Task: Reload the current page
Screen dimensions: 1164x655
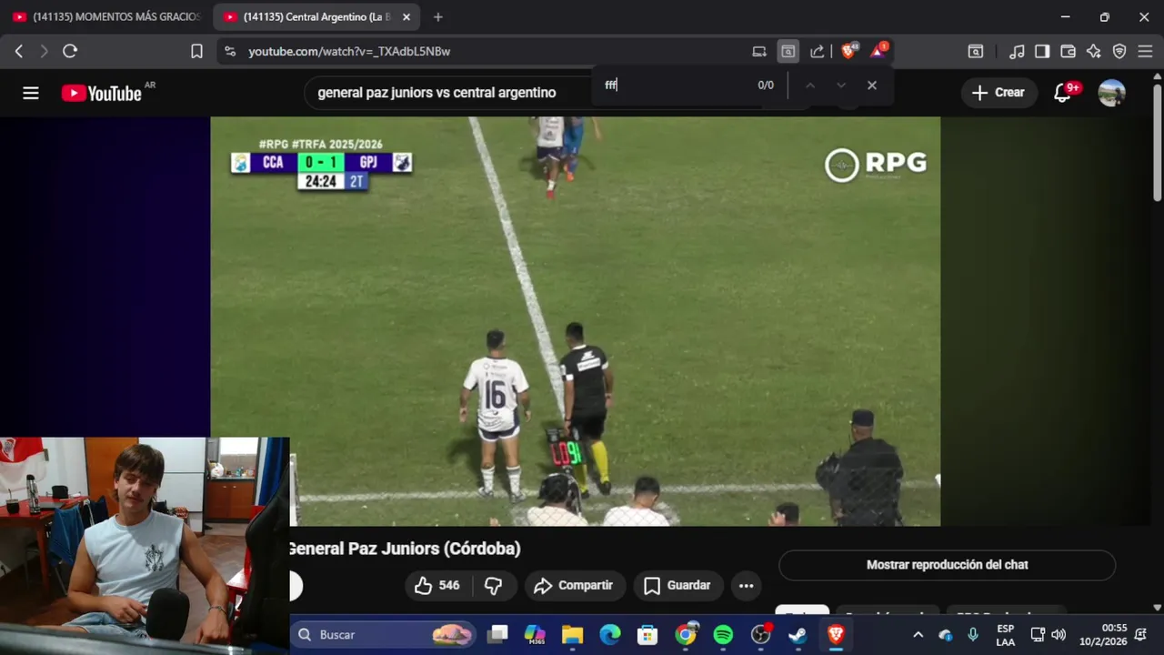Action: pyautogui.click(x=70, y=52)
